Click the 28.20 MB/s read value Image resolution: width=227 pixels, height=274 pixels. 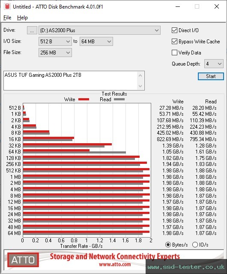204,108
